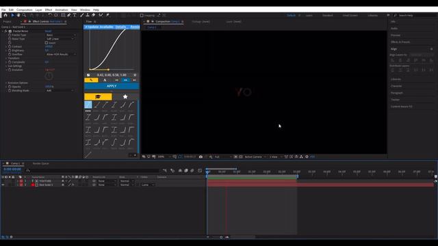438x246 pixels.
Task: Click the yellow curve-edit mode button in Flow
Action: tap(91, 80)
